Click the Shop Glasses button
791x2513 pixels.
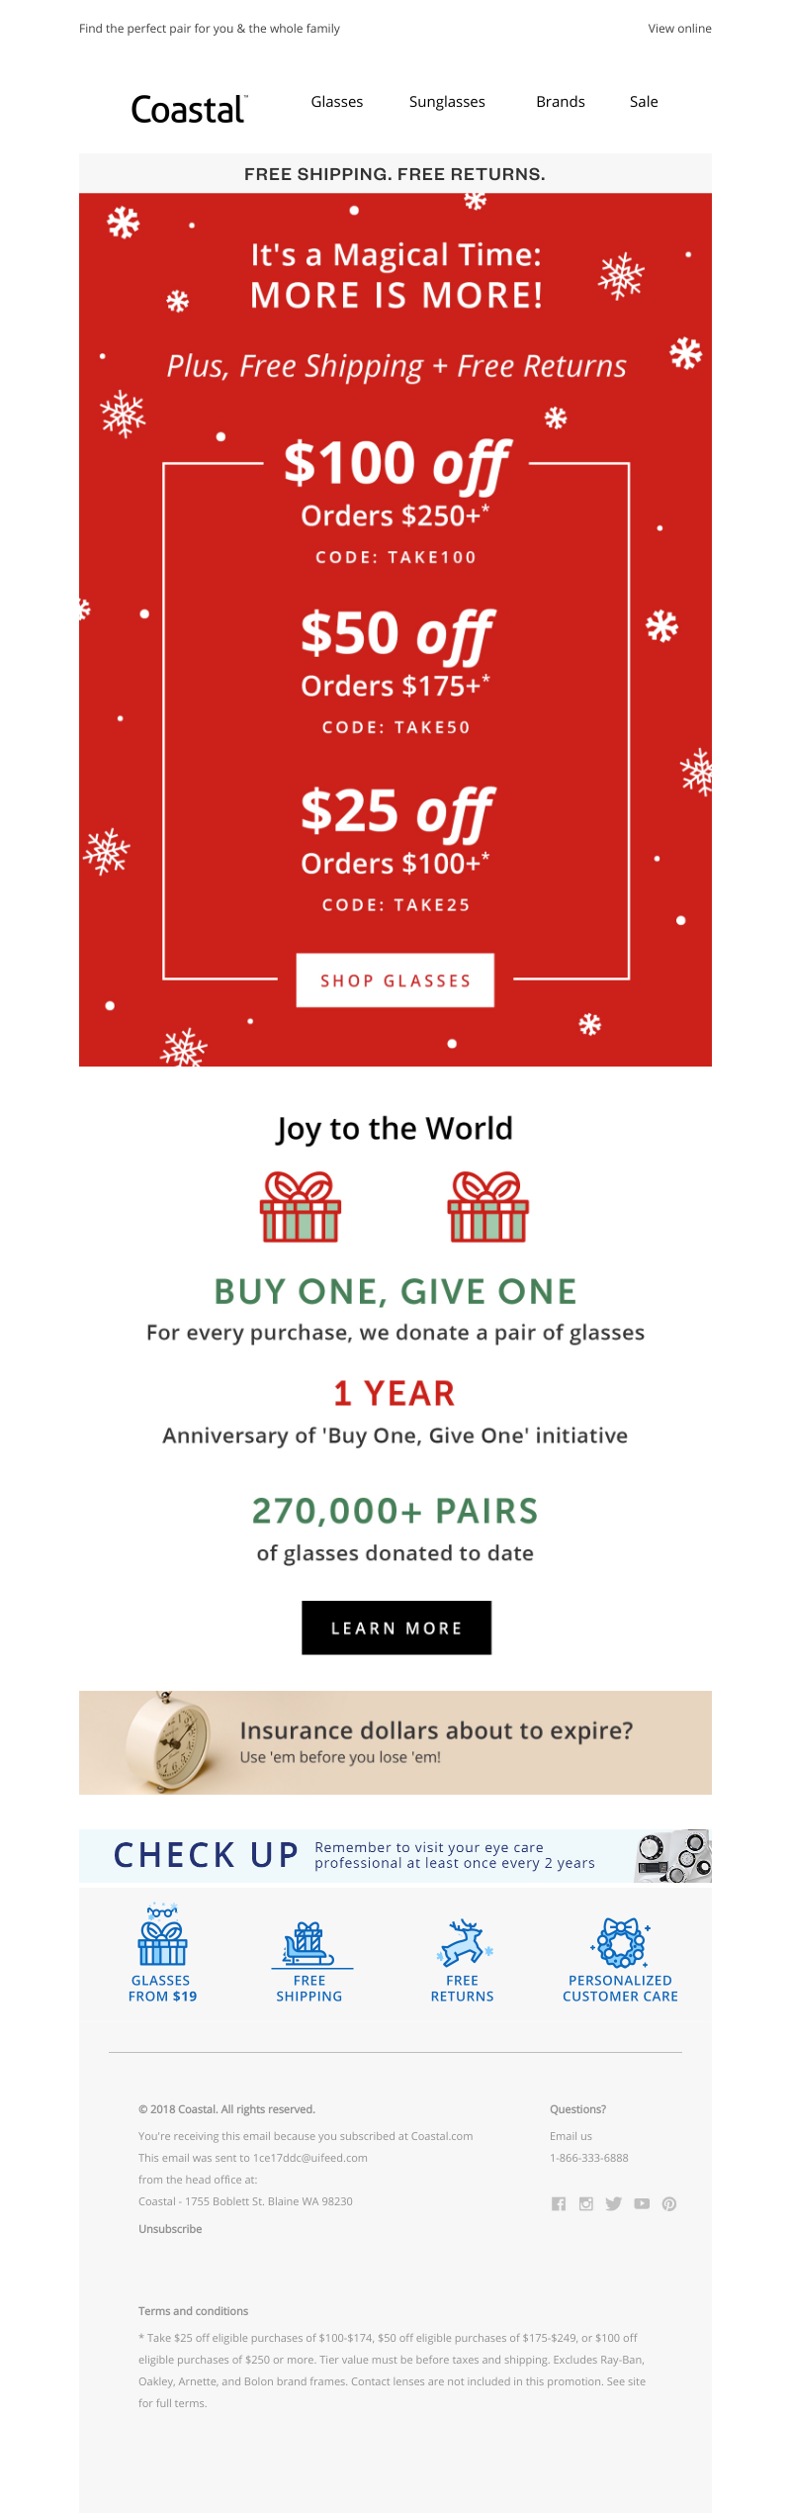coord(395,980)
